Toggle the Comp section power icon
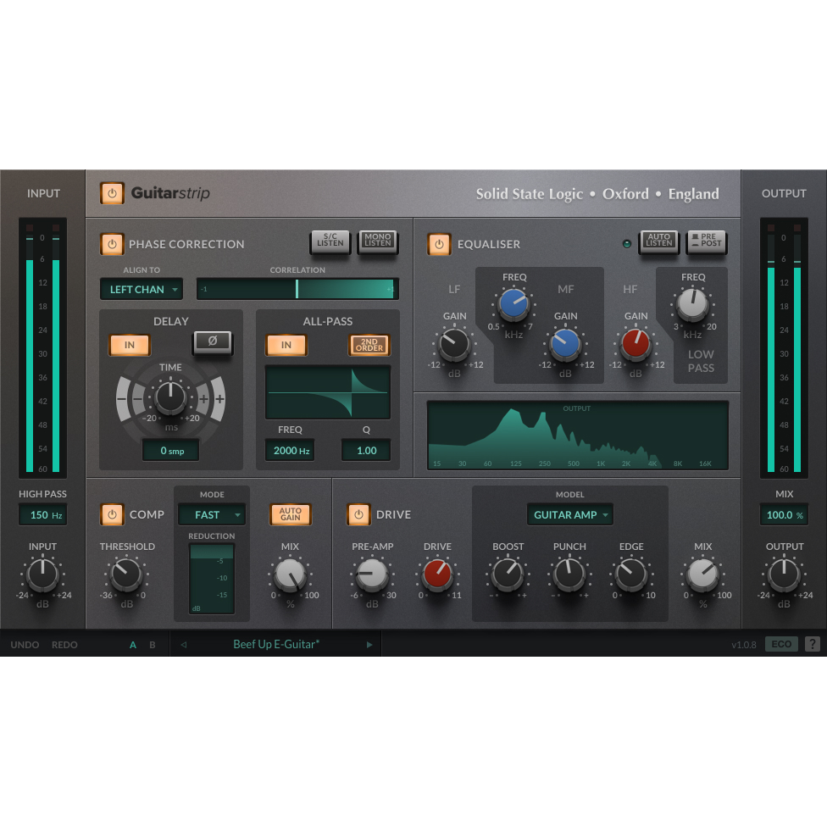The width and height of the screenshot is (827, 827). click(x=112, y=514)
